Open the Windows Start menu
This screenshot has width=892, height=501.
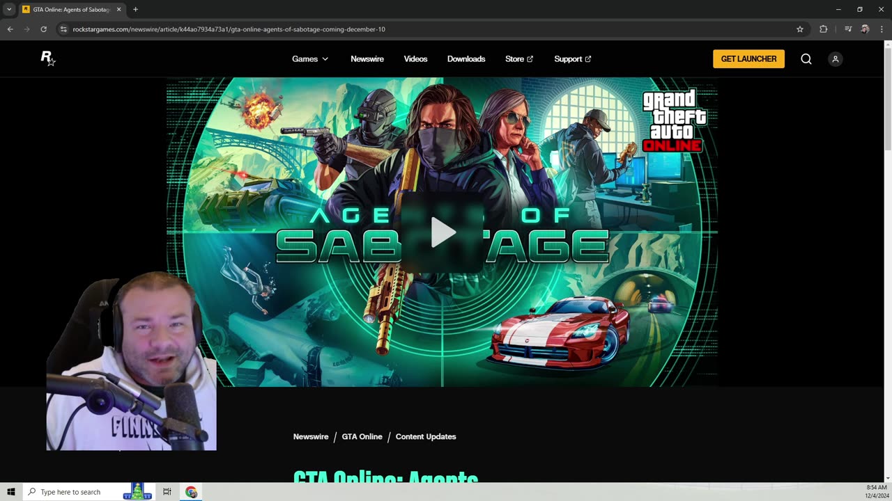coord(10,492)
